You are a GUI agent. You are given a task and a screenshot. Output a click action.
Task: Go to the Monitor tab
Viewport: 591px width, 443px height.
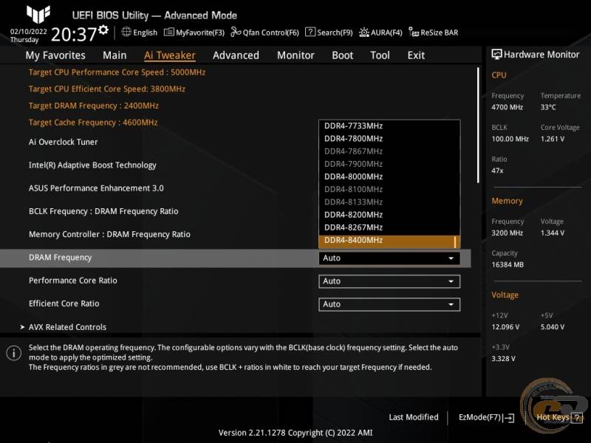pos(296,55)
